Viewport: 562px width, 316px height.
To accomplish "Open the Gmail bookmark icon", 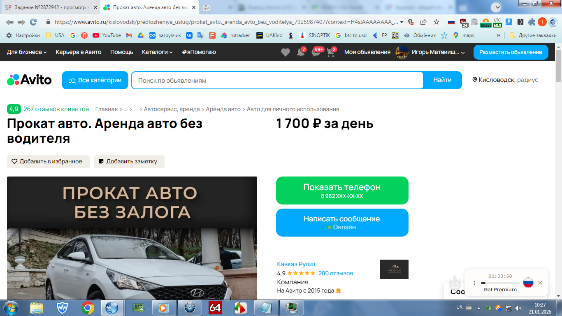I will click(129, 35).
